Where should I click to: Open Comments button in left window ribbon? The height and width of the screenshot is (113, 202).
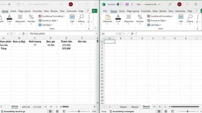pyautogui.click(x=88, y=11)
